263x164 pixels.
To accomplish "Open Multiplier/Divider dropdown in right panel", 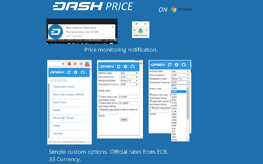I will coord(180,79).
